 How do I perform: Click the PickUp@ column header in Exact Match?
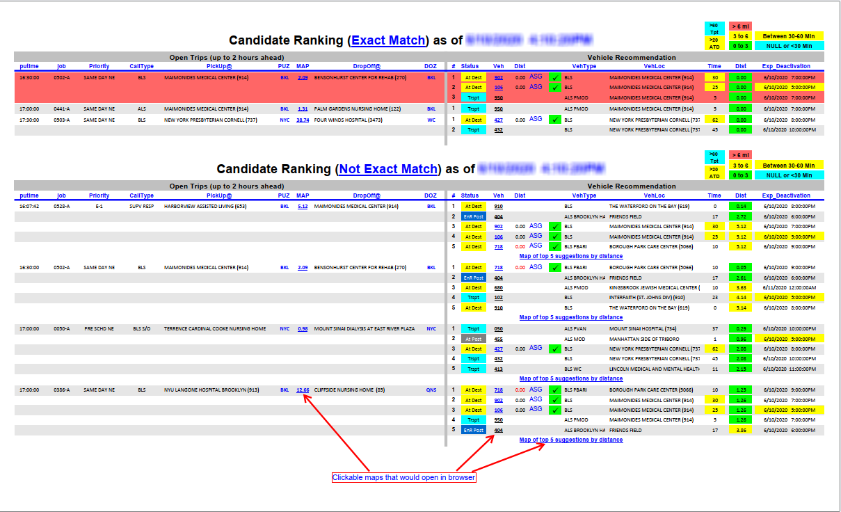click(219, 67)
